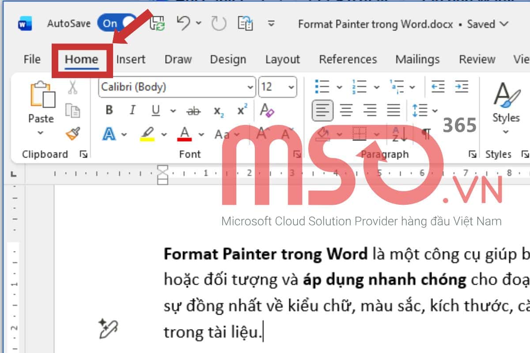Switch to the Layout tab
The image size is (530, 353).
283,59
